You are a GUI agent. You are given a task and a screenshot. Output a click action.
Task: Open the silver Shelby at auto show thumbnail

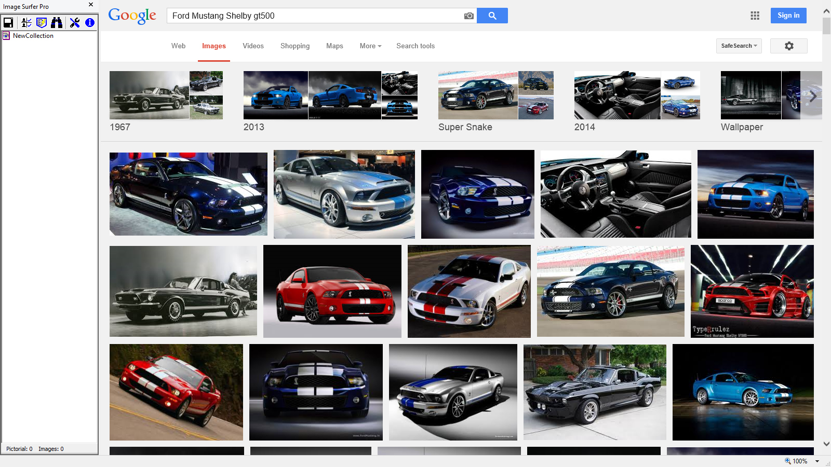point(344,195)
